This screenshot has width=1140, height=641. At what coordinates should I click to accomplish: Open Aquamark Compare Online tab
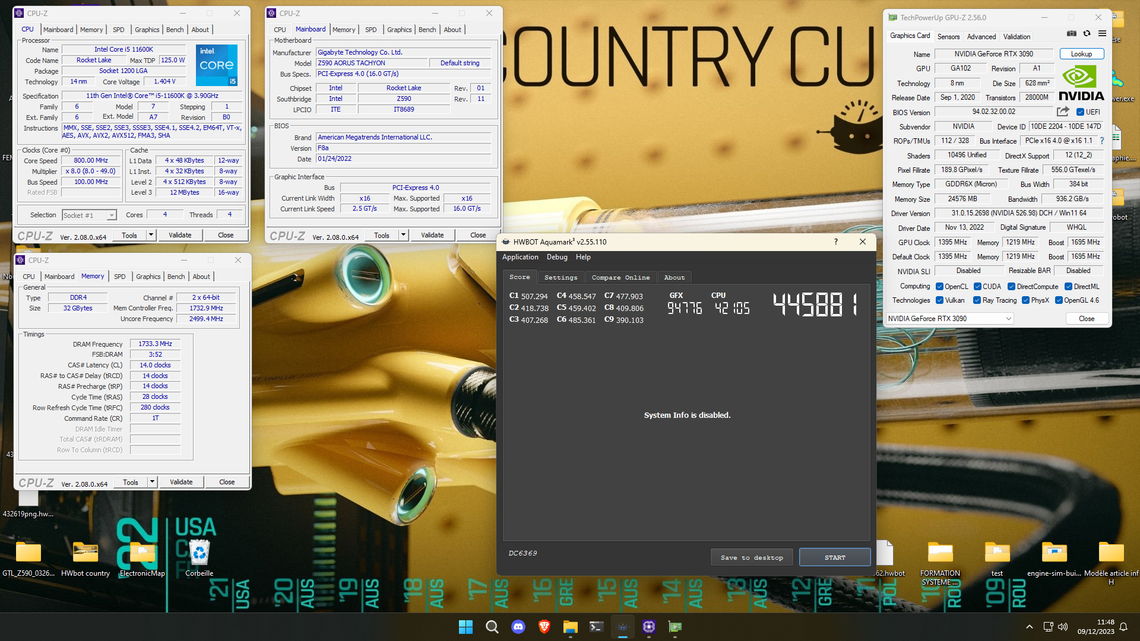[620, 277]
